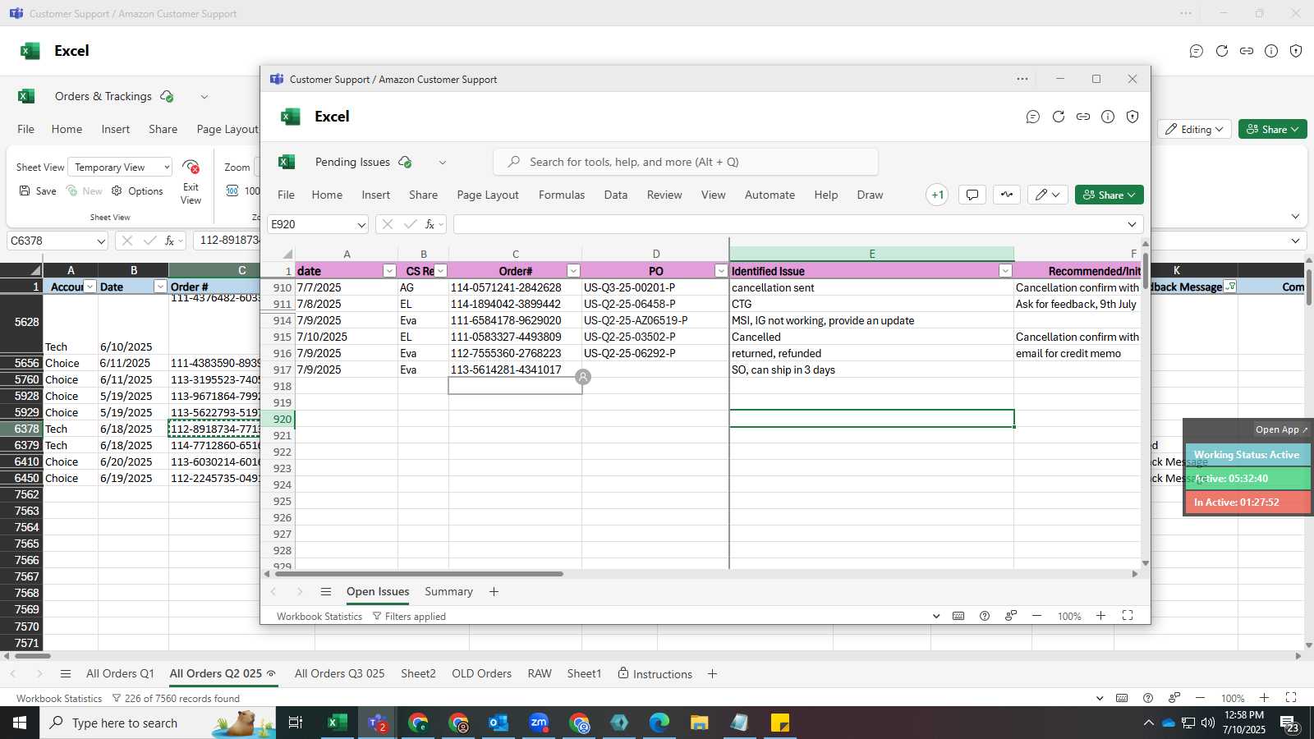Add new sheet in Pending Issues workbook
1314x739 pixels.
(x=494, y=591)
